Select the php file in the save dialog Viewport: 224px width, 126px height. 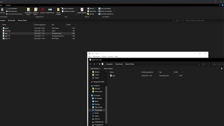click(x=146, y=76)
